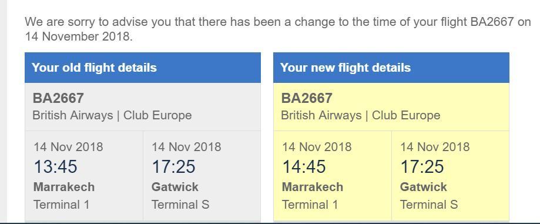
Task: Click Terminal S under new Gatwick arrival
Action: [x=429, y=205]
